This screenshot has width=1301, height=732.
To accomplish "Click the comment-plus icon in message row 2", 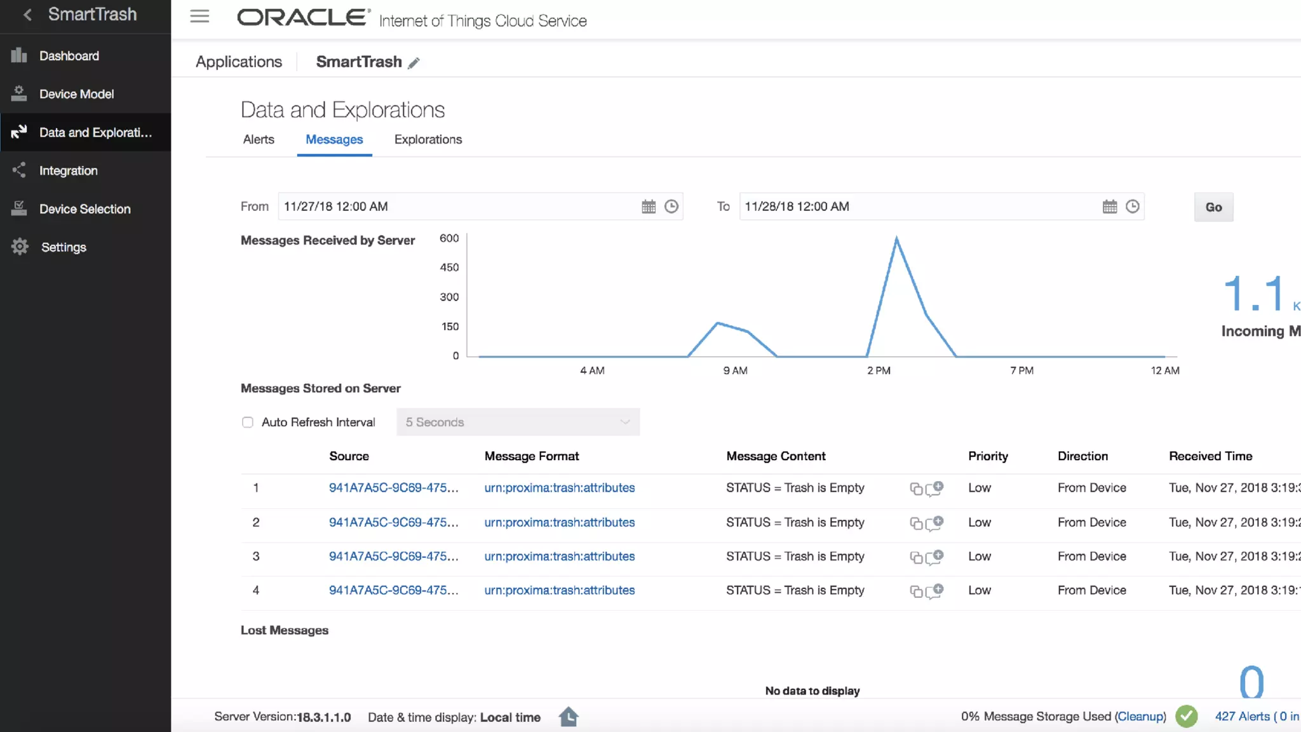I will [934, 523].
